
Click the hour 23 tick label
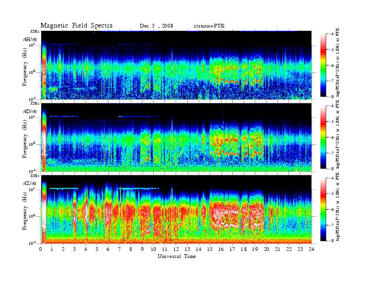300,249
